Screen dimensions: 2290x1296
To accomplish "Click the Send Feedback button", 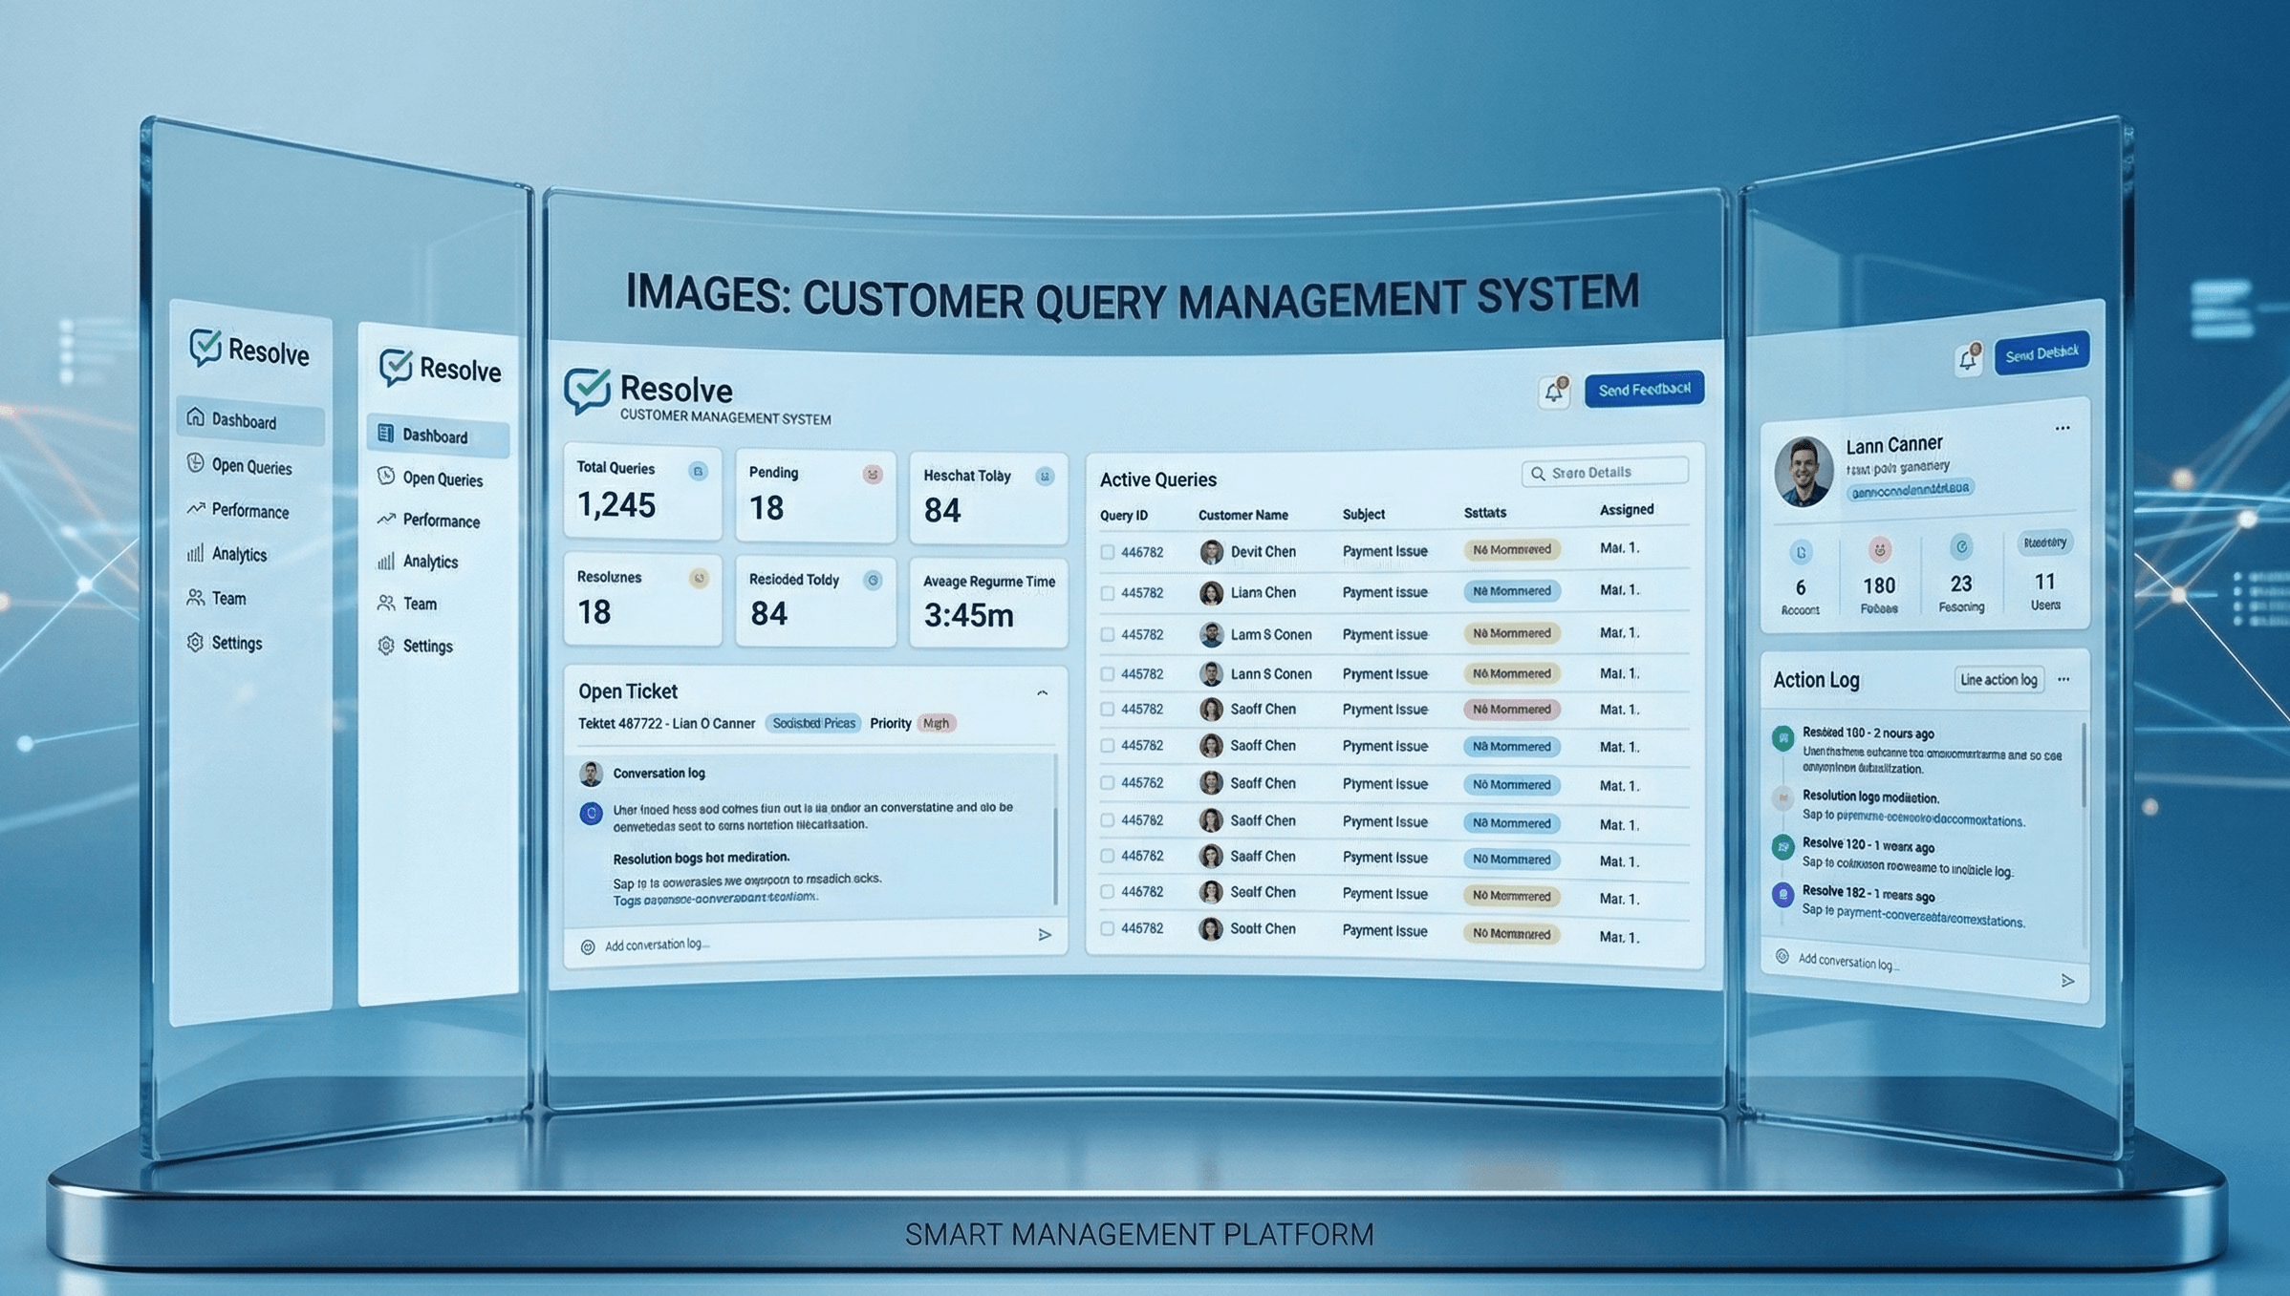I will [1643, 389].
